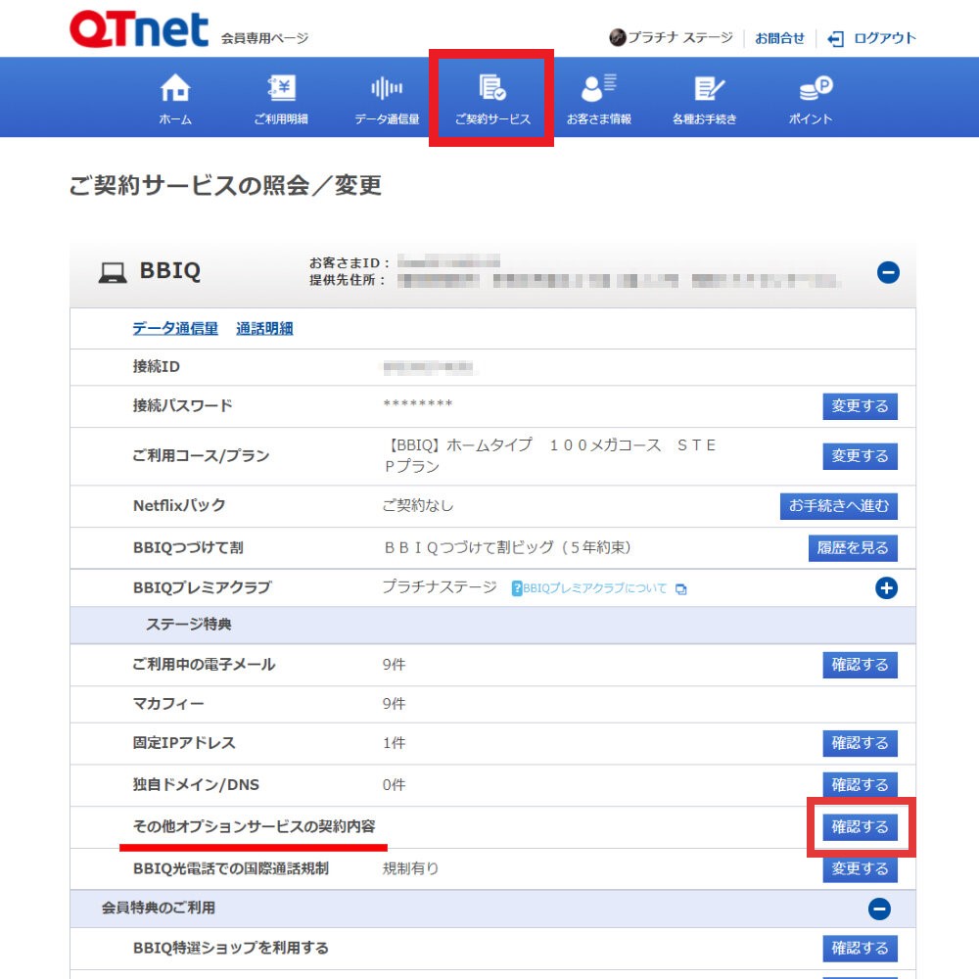The width and height of the screenshot is (979, 979).
Task: Open お客さま情報 person icon
Action: pos(598,87)
